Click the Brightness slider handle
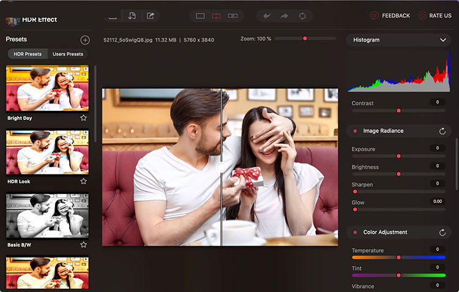Viewport: 459px width, 292px height. (398, 174)
